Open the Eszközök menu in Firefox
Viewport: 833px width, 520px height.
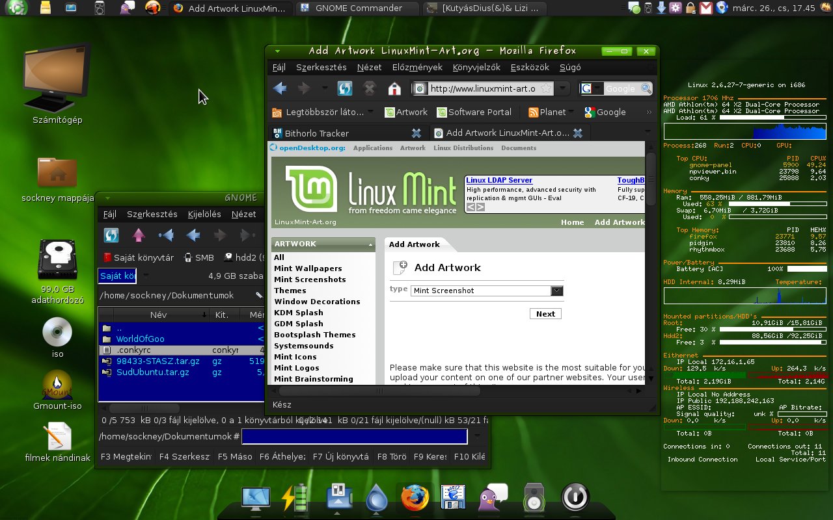click(530, 67)
